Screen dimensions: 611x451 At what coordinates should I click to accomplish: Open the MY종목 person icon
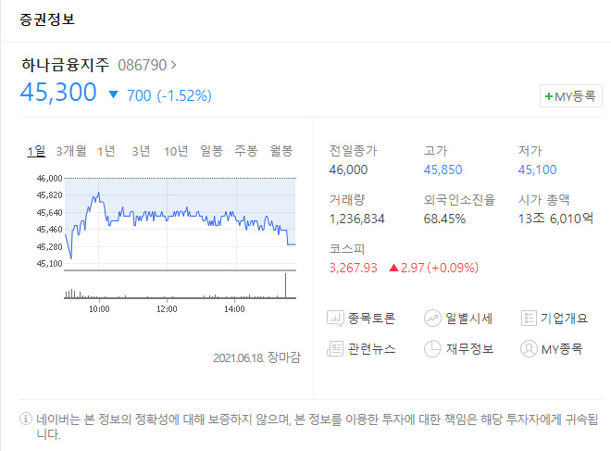(529, 348)
